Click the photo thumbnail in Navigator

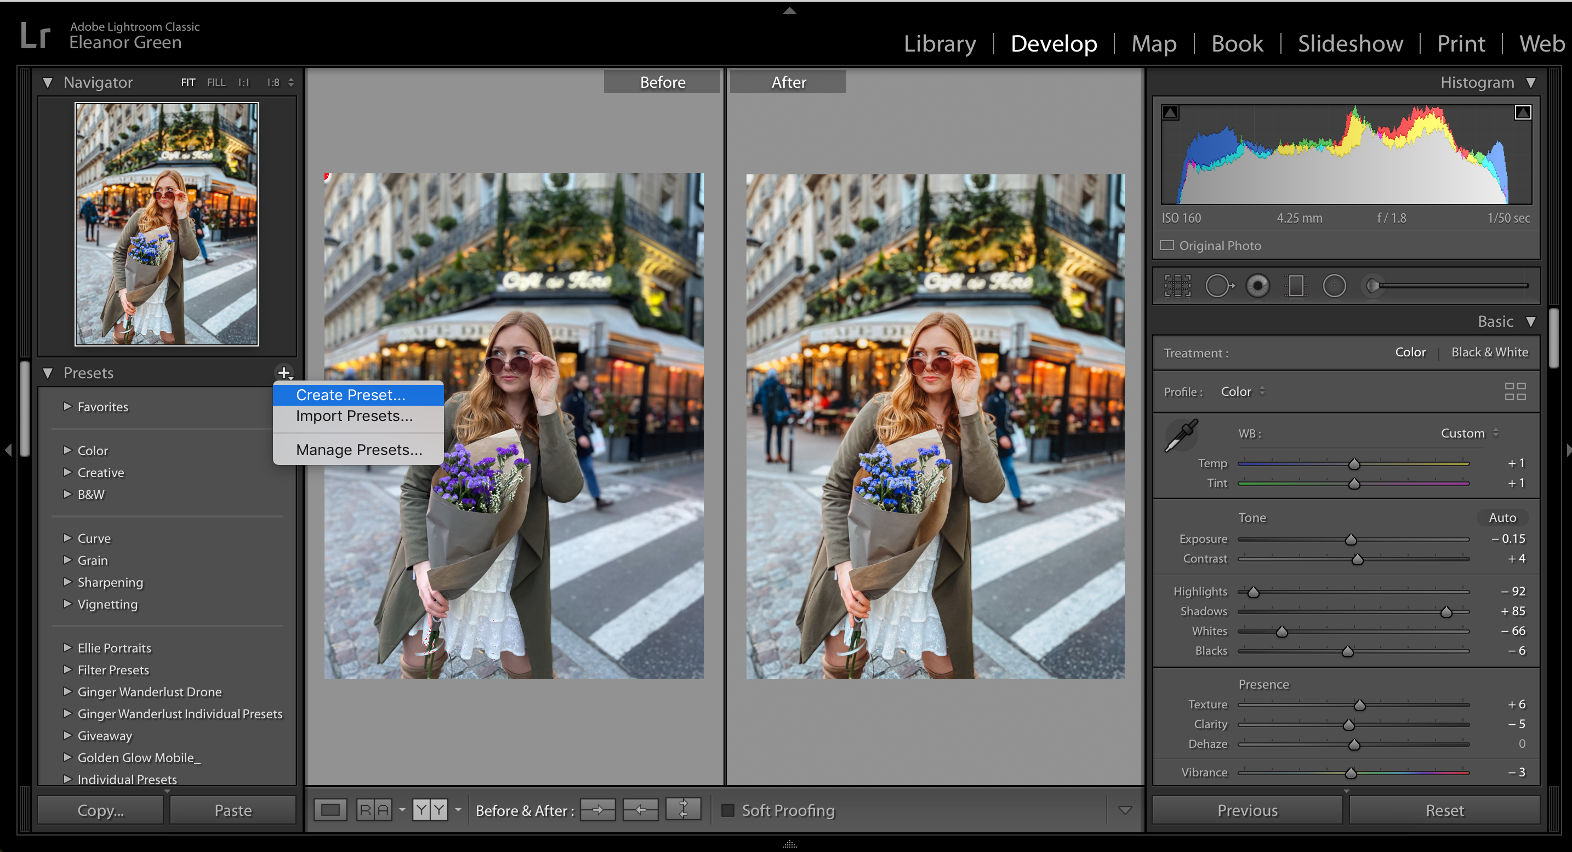coord(168,225)
